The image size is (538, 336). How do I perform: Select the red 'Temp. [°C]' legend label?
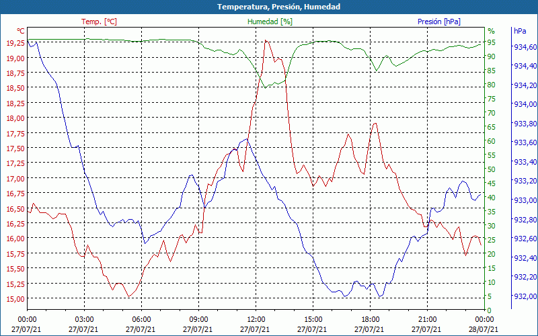tap(99, 22)
